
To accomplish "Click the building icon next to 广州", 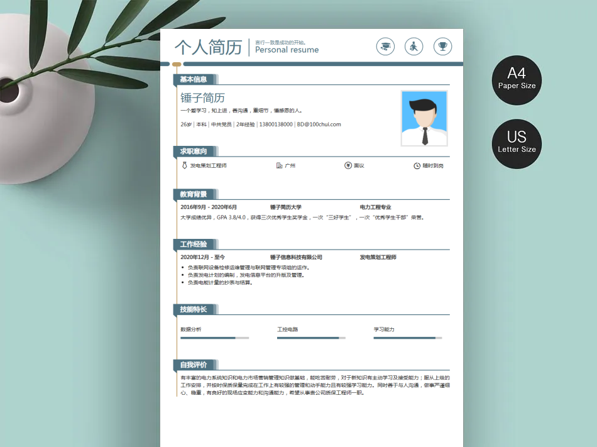I will tap(279, 165).
